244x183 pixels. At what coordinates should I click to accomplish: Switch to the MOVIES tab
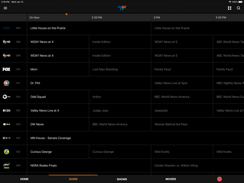(171, 179)
